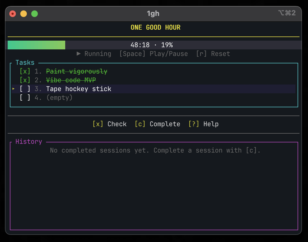Check the box for Tape hockey stick
The image size is (308, 242).
click(25, 89)
